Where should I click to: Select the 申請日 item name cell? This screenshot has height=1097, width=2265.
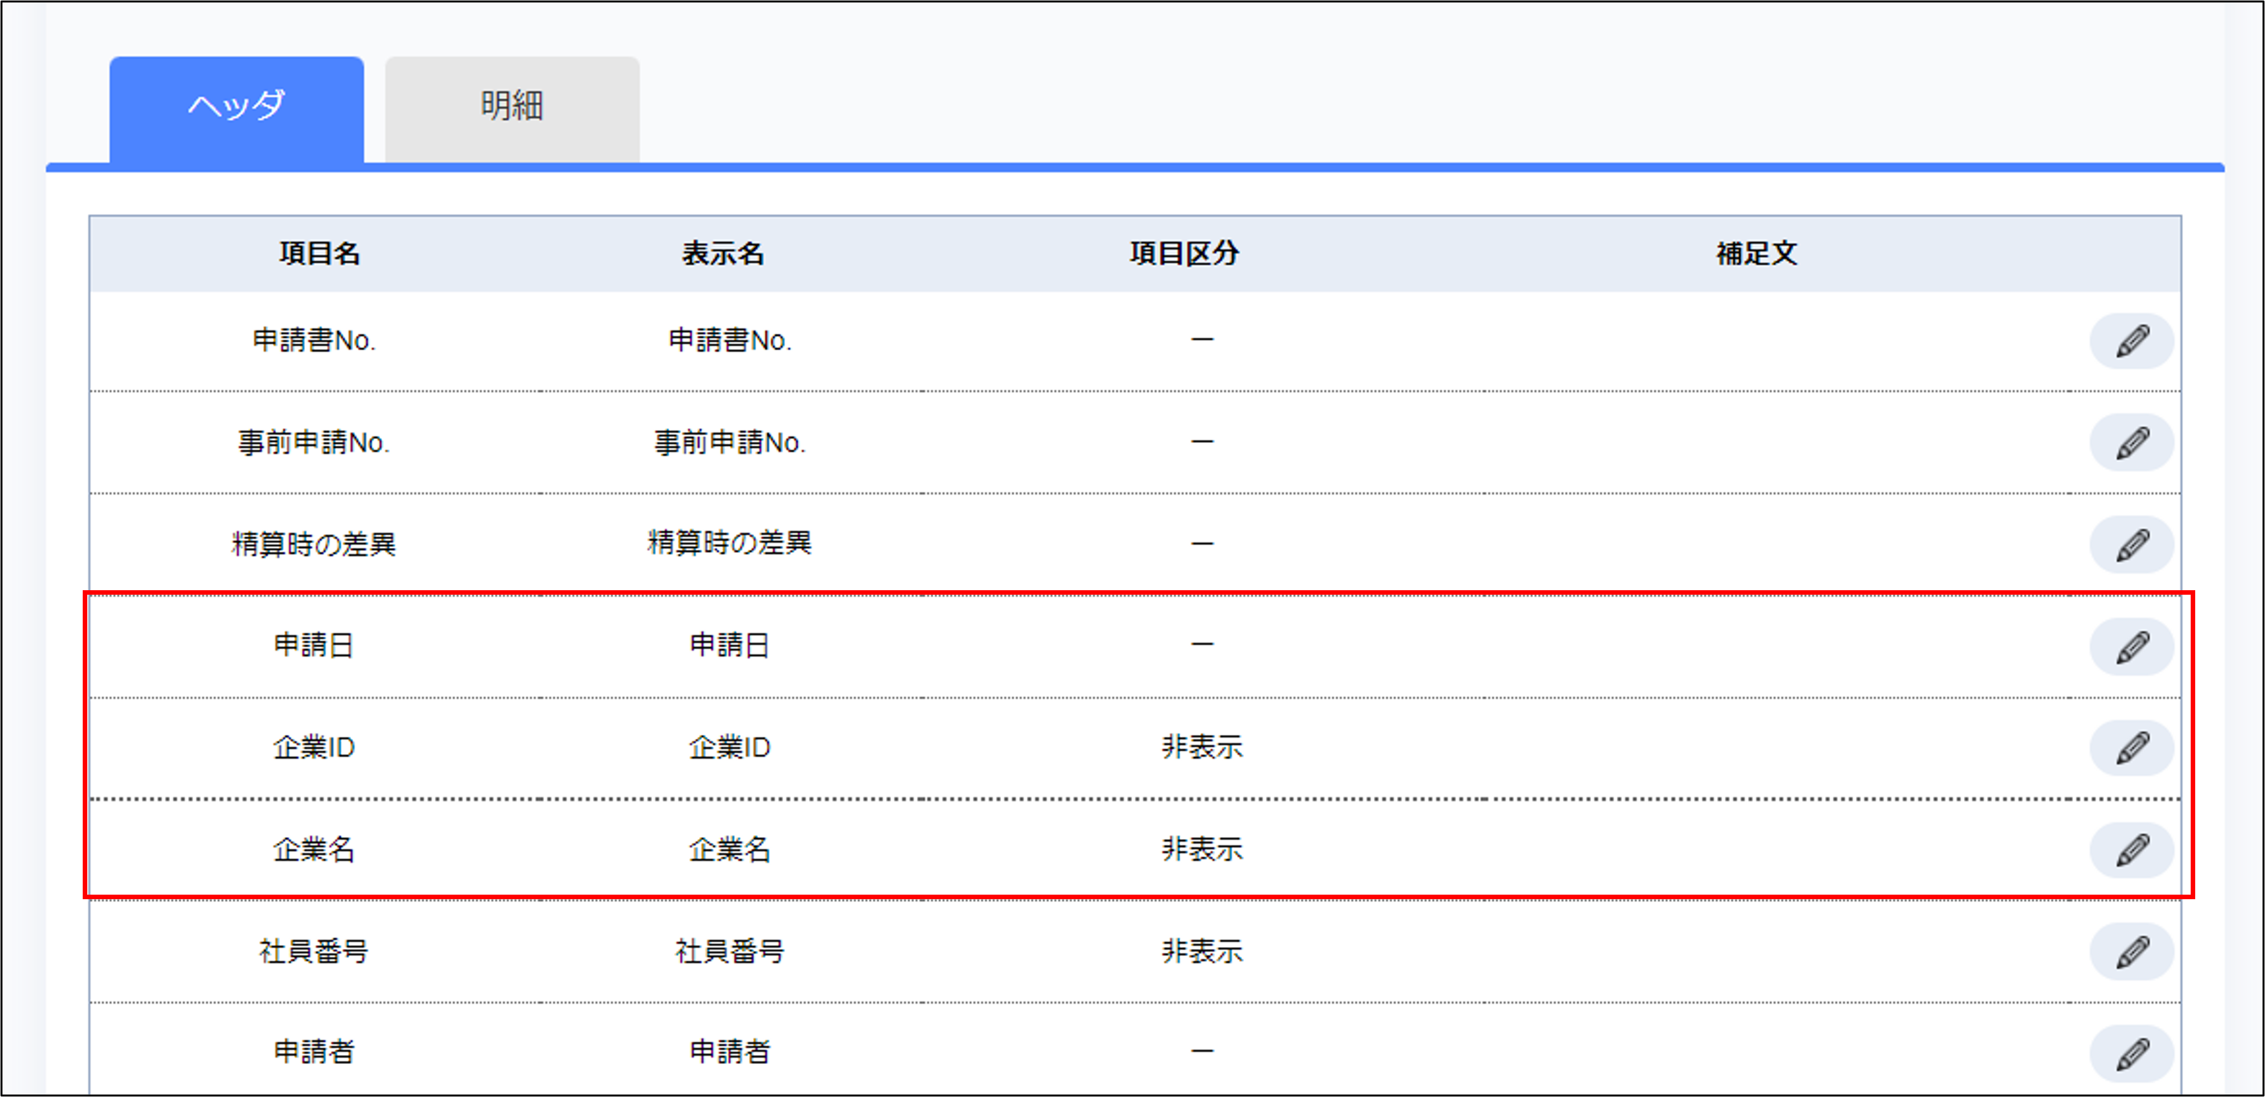[313, 646]
